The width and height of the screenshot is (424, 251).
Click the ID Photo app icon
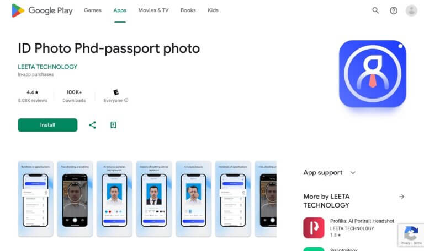click(x=373, y=74)
